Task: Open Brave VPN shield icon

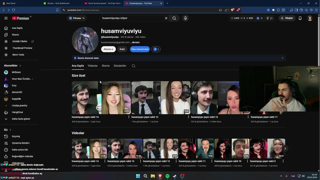Action: click(x=311, y=10)
